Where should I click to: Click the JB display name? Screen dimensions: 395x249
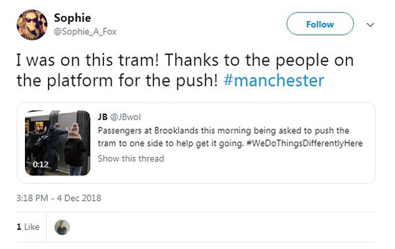pyautogui.click(x=103, y=117)
